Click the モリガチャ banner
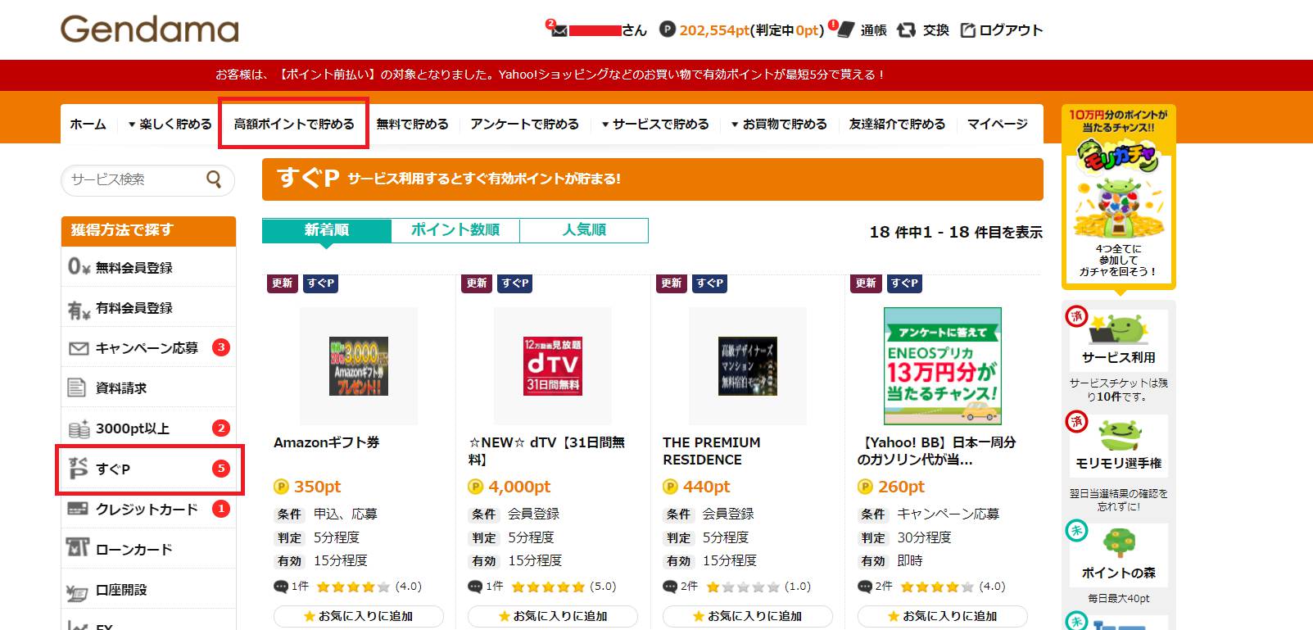 pos(1119,197)
